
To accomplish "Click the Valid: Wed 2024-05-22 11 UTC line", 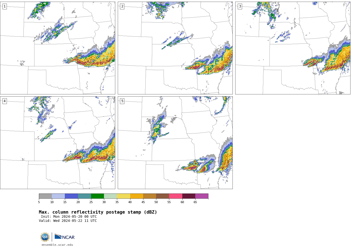I will (68, 221).
